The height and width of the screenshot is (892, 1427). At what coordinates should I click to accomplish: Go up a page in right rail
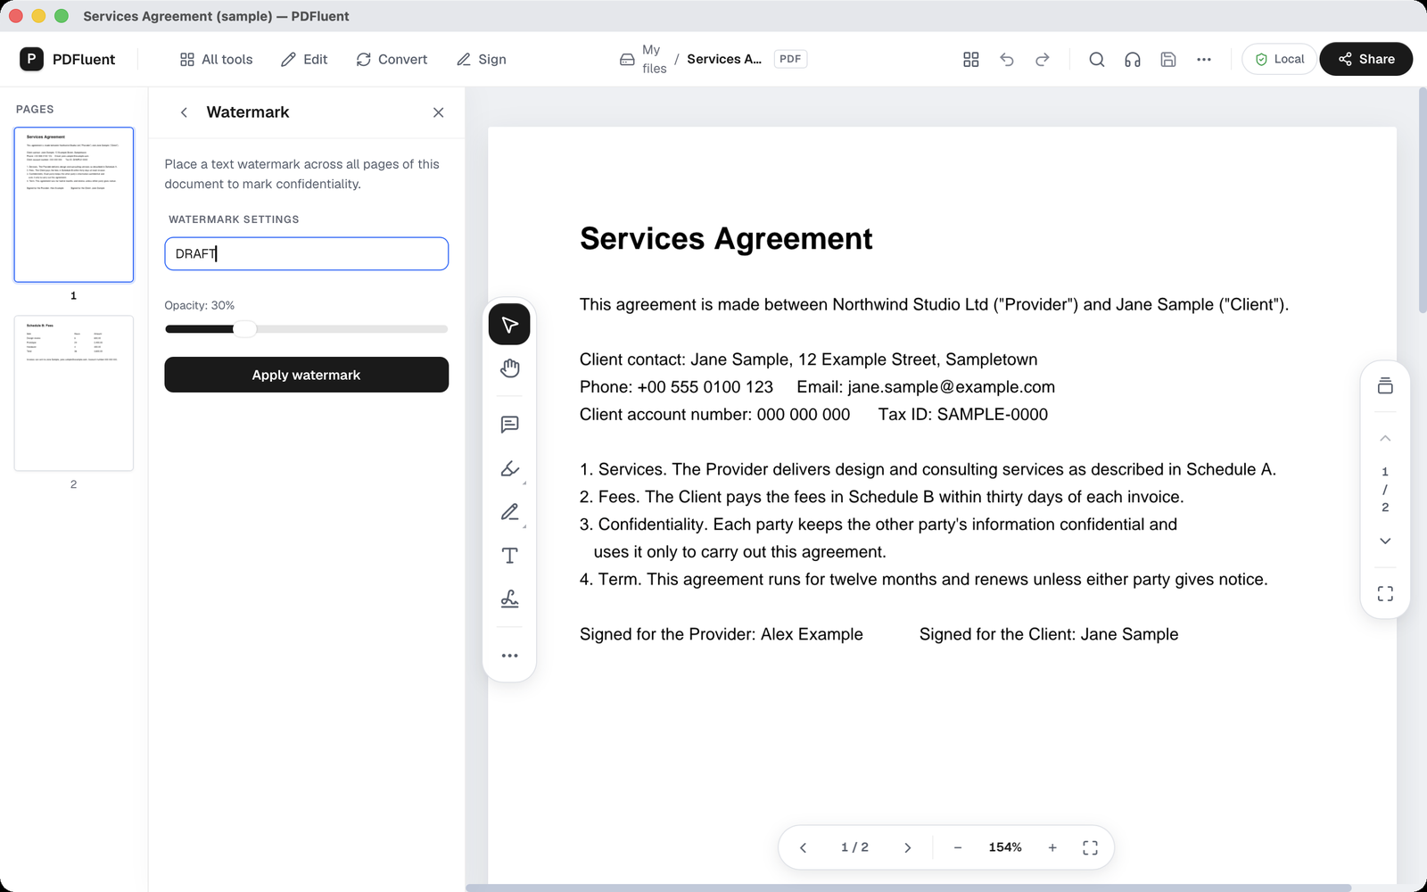coord(1385,438)
